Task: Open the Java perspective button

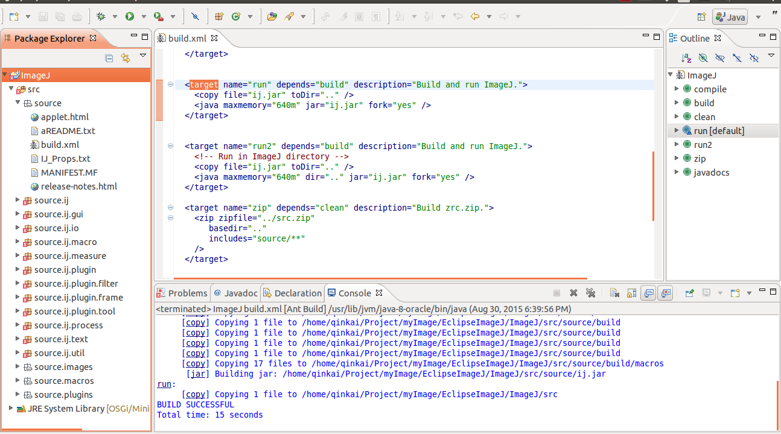Action: 730,17
